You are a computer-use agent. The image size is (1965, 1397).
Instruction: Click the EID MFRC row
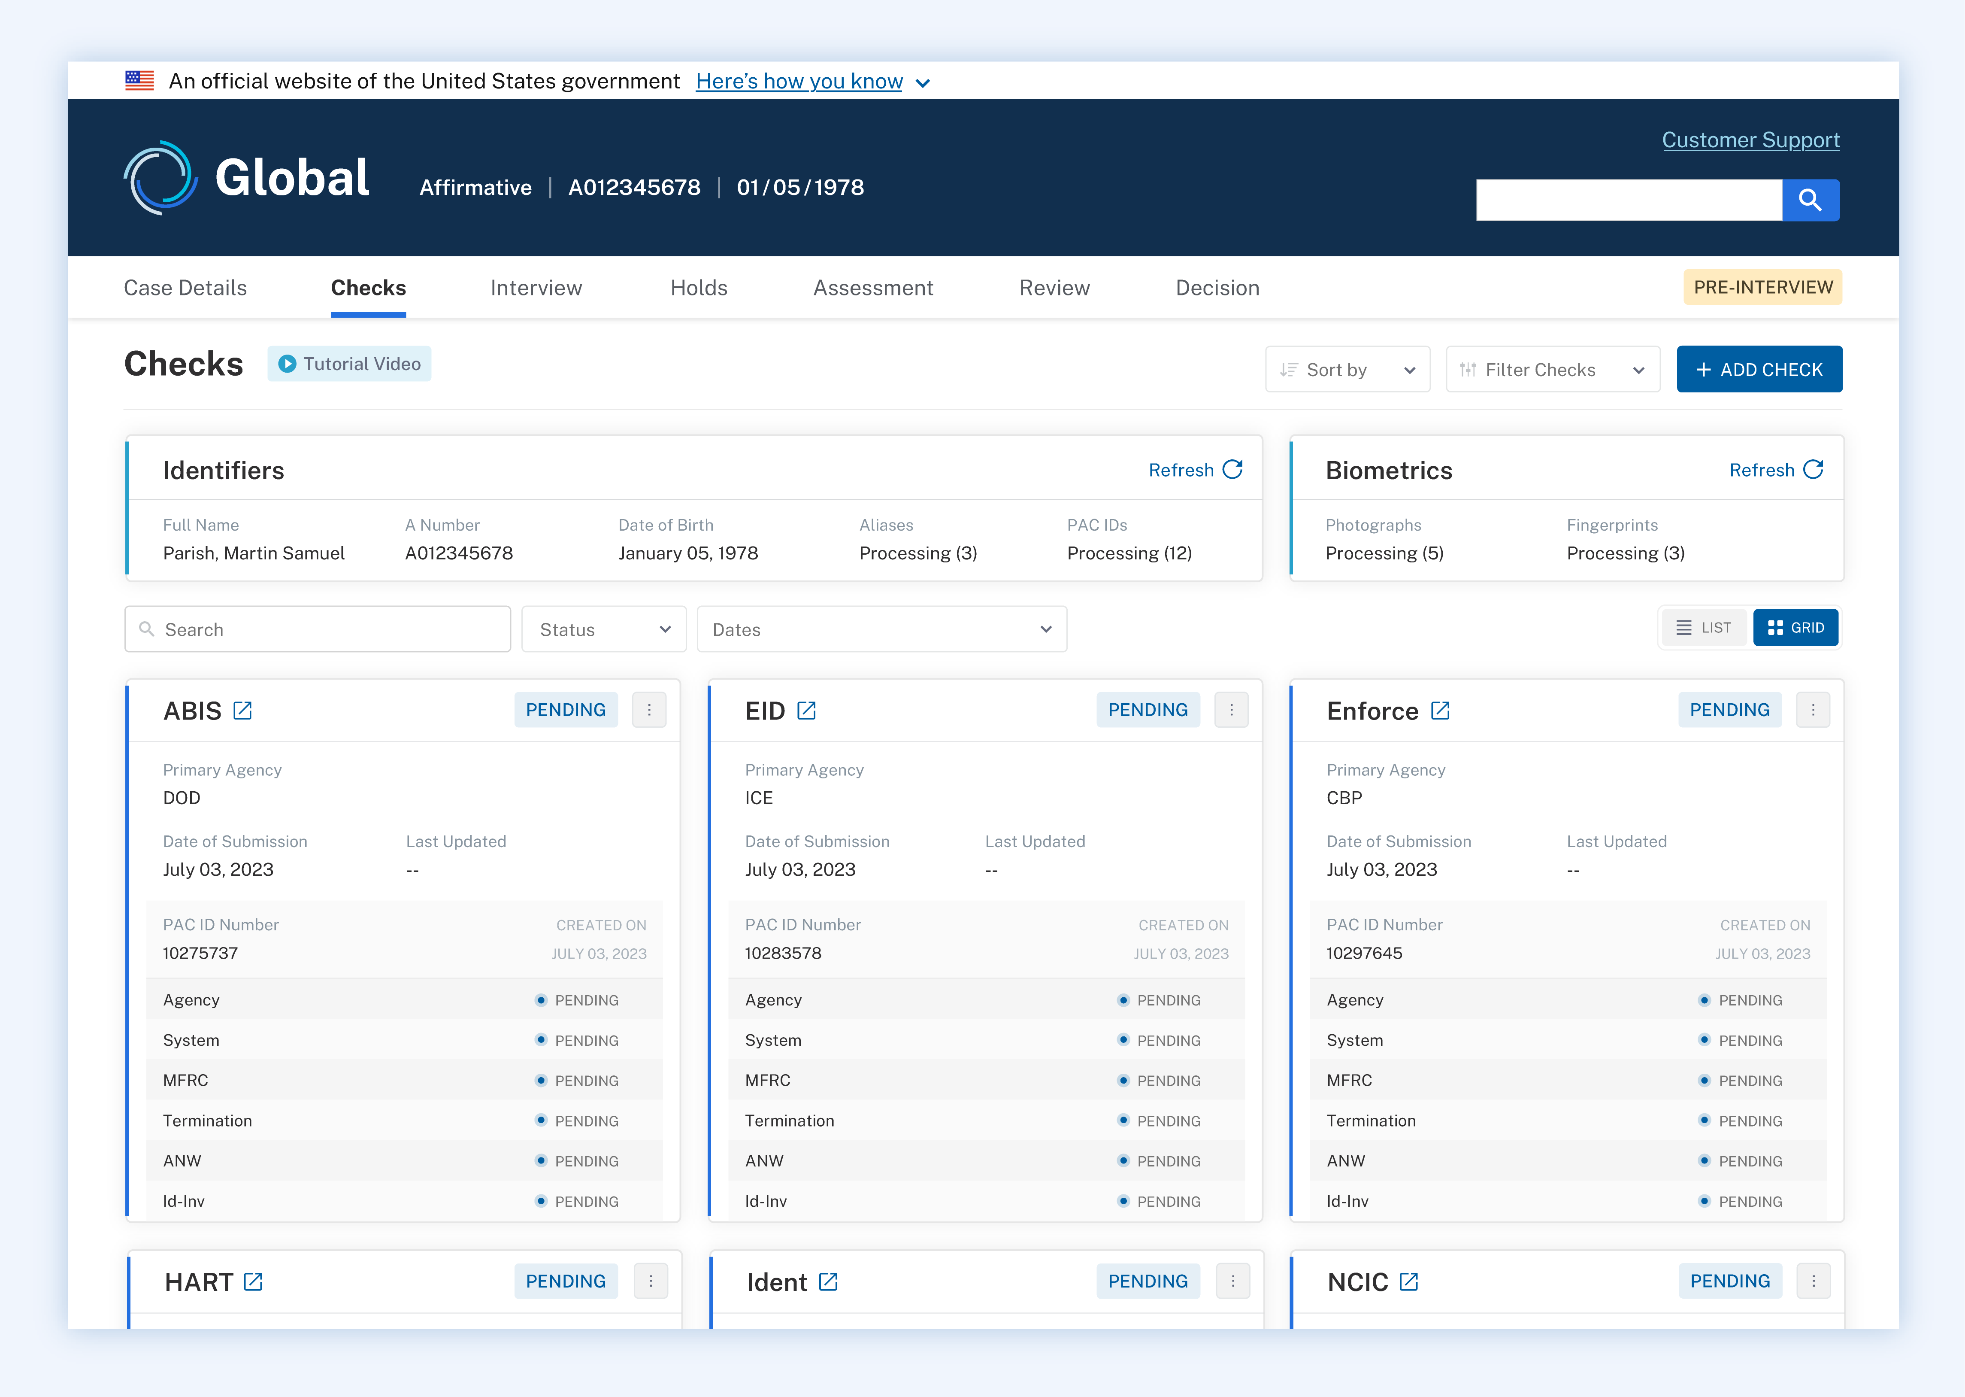click(987, 1081)
